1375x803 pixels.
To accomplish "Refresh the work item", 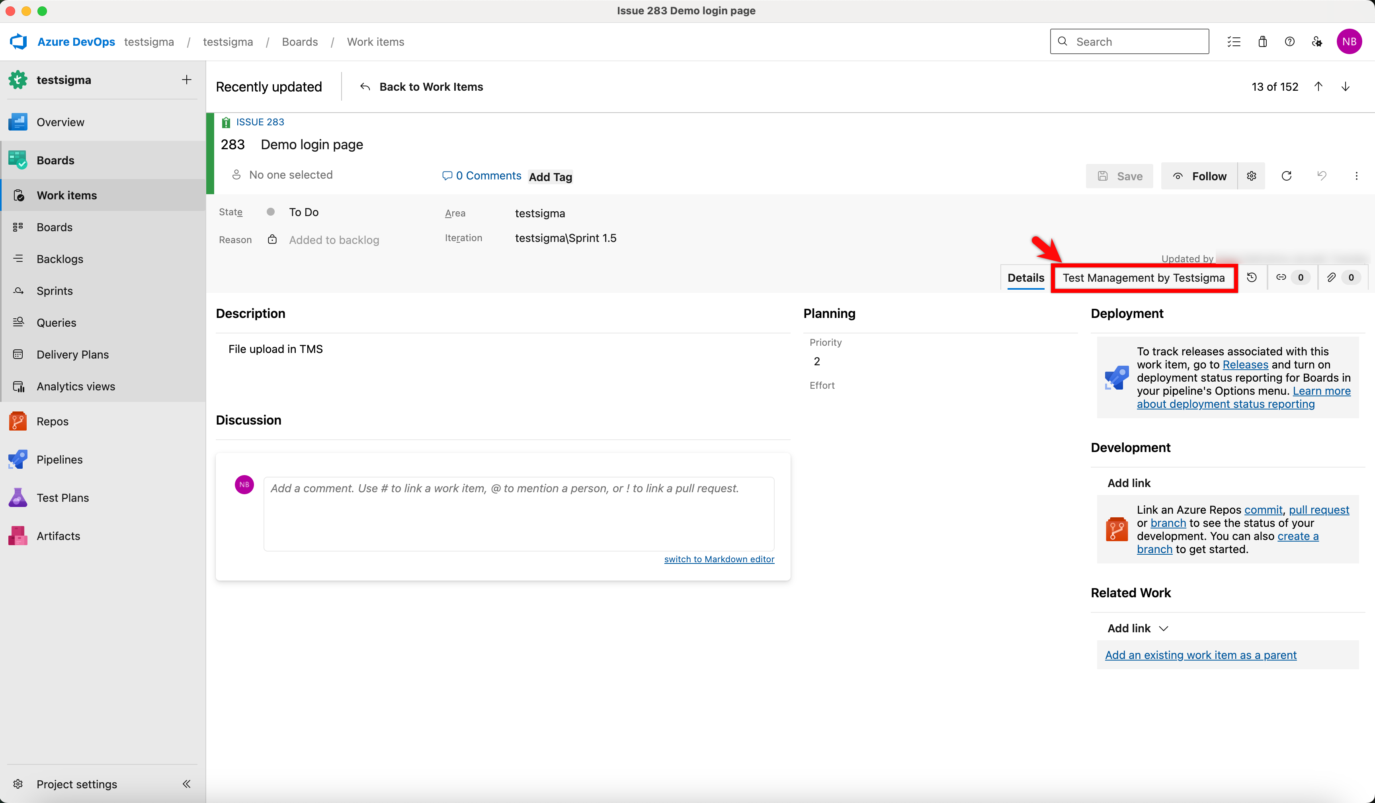I will tap(1286, 175).
